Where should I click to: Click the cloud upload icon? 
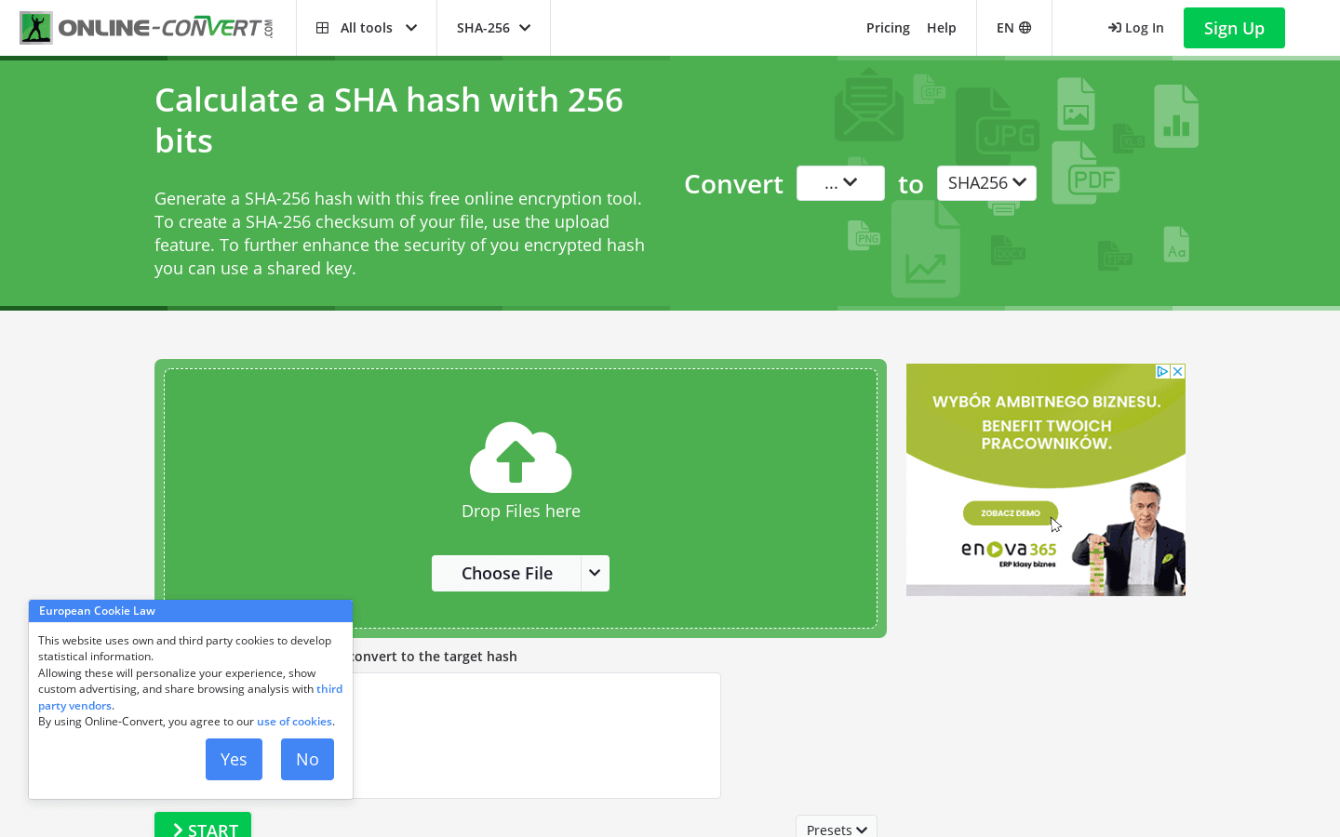tap(520, 458)
